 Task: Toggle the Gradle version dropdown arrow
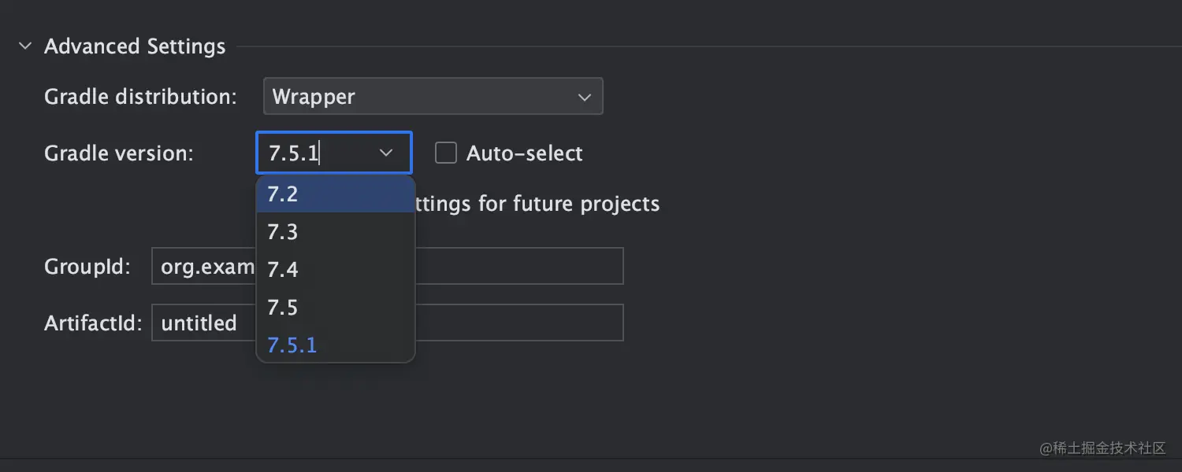(386, 153)
